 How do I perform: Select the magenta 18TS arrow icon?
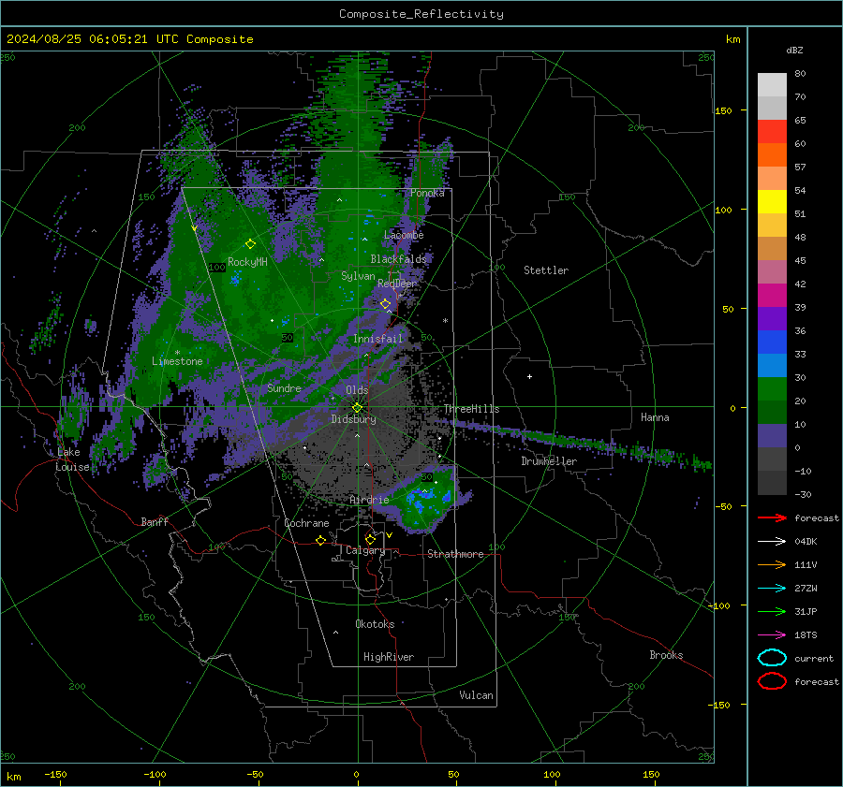772,635
